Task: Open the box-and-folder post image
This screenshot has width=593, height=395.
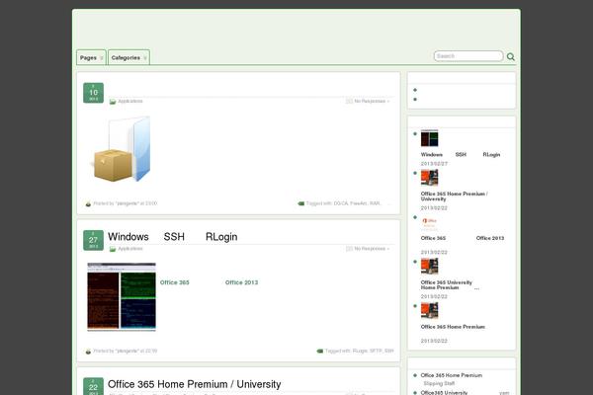Action: point(122,148)
